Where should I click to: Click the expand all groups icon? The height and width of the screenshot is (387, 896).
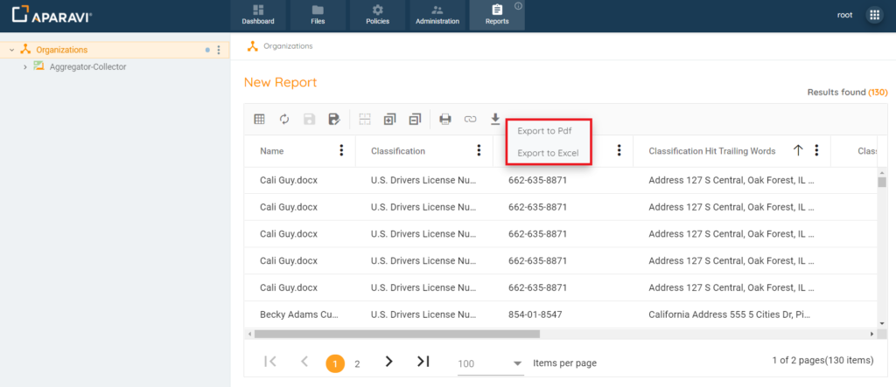click(389, 120)
